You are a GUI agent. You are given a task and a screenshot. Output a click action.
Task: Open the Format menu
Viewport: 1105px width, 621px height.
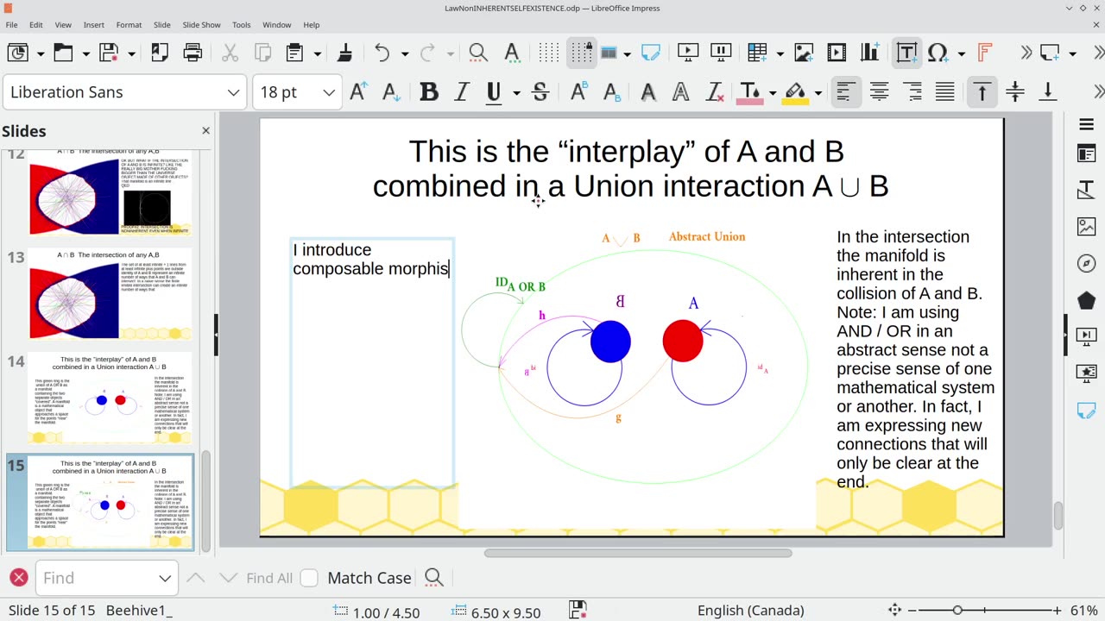129,25
